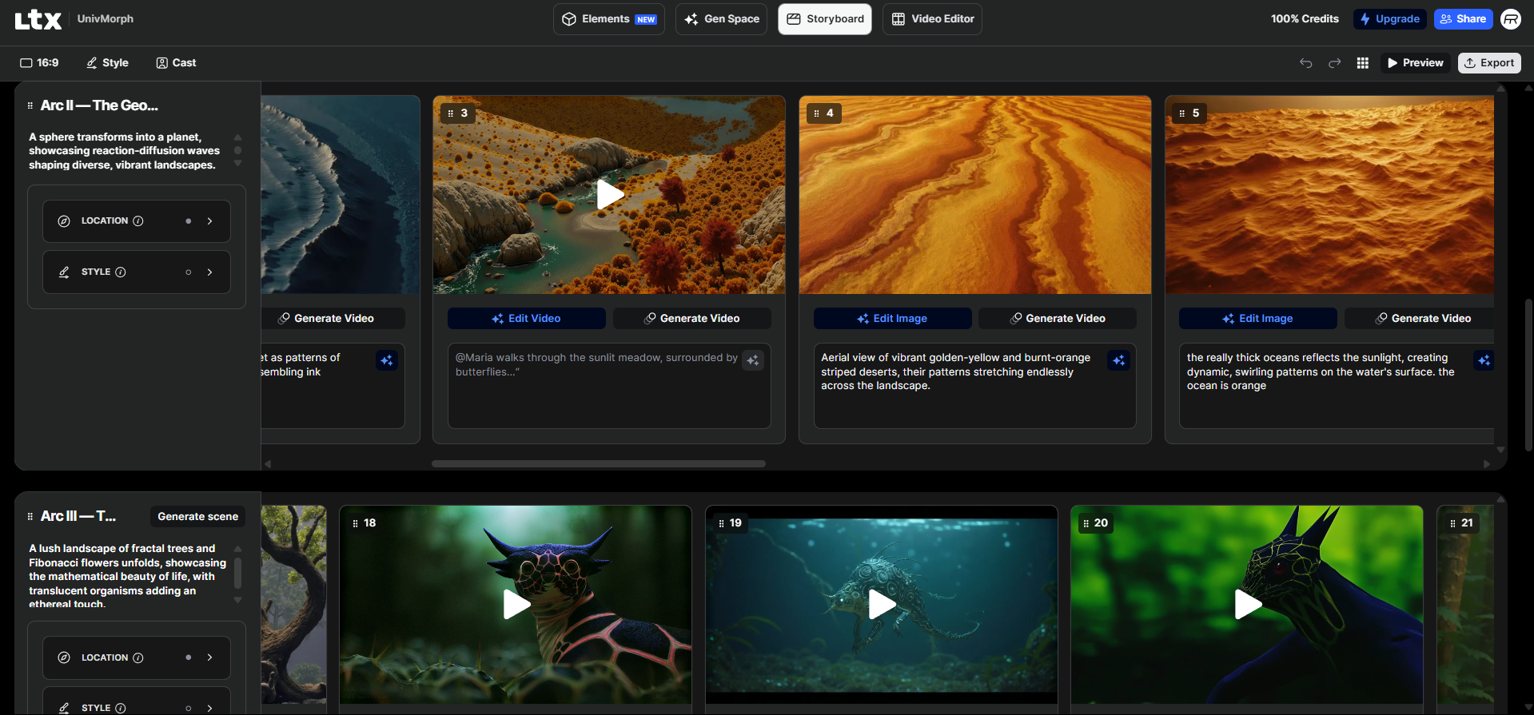1534x715 pixels.
Task: Click Generate Video on shot 3
Action: 692,318
